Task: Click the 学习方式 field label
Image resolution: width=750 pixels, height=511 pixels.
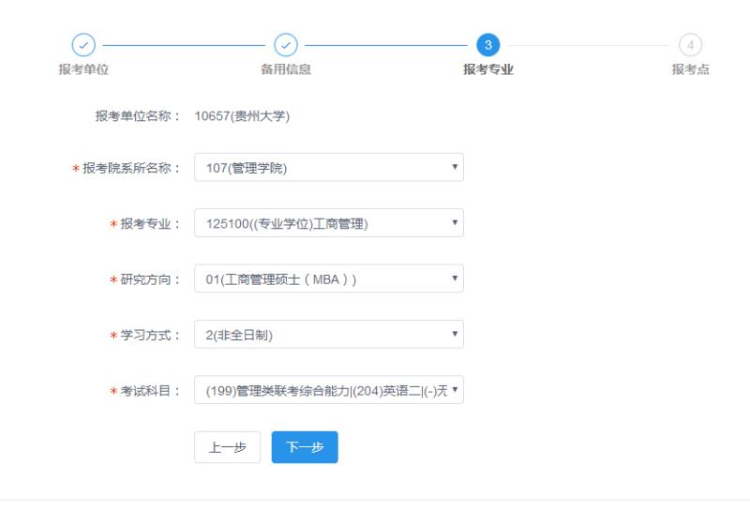Action: (149, 335)
